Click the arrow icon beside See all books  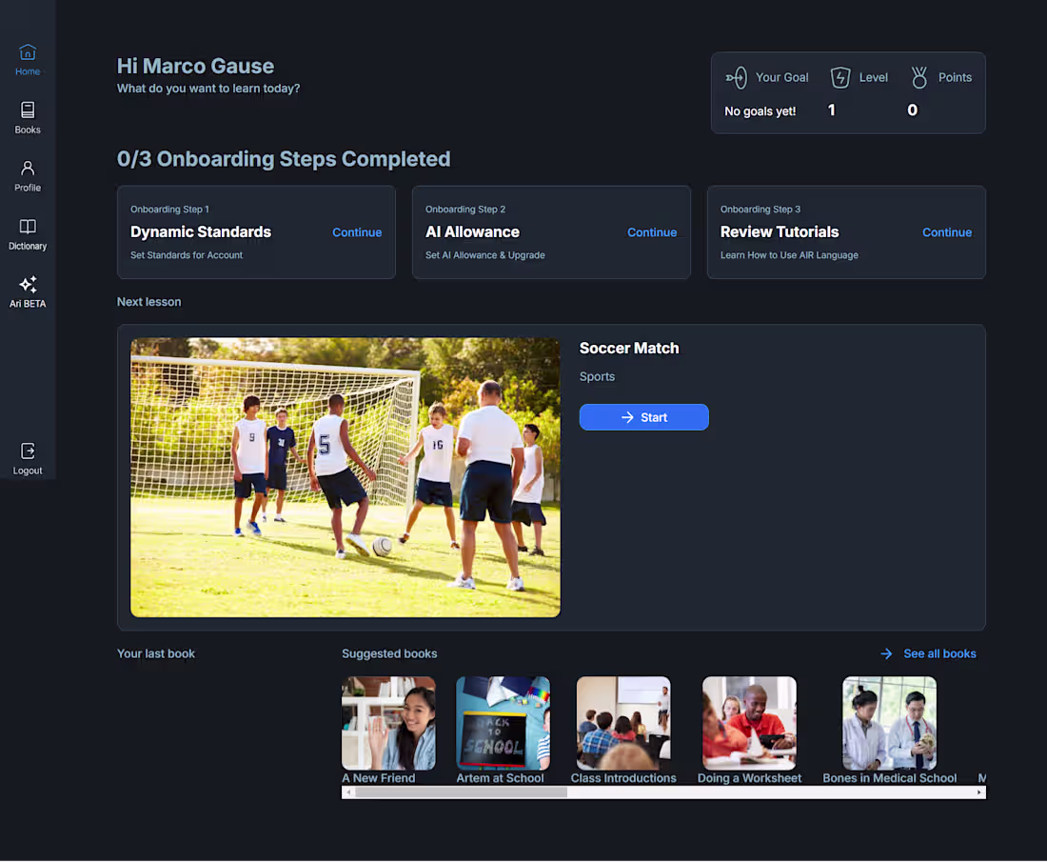point(886,653)
